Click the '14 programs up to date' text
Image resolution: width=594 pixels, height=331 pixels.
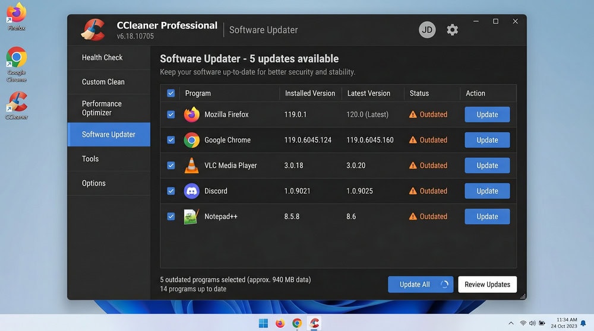(193, 289)
